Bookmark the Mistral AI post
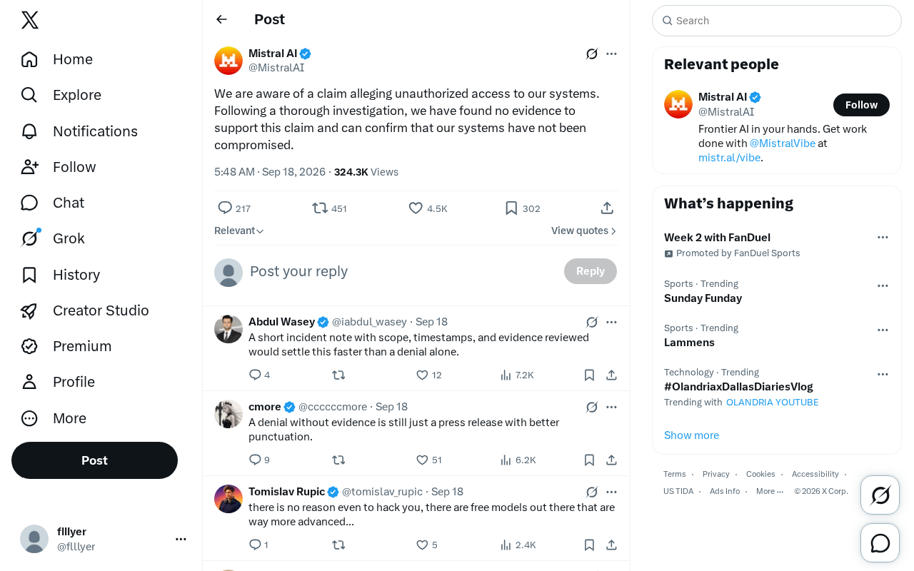 click(511, 208)
